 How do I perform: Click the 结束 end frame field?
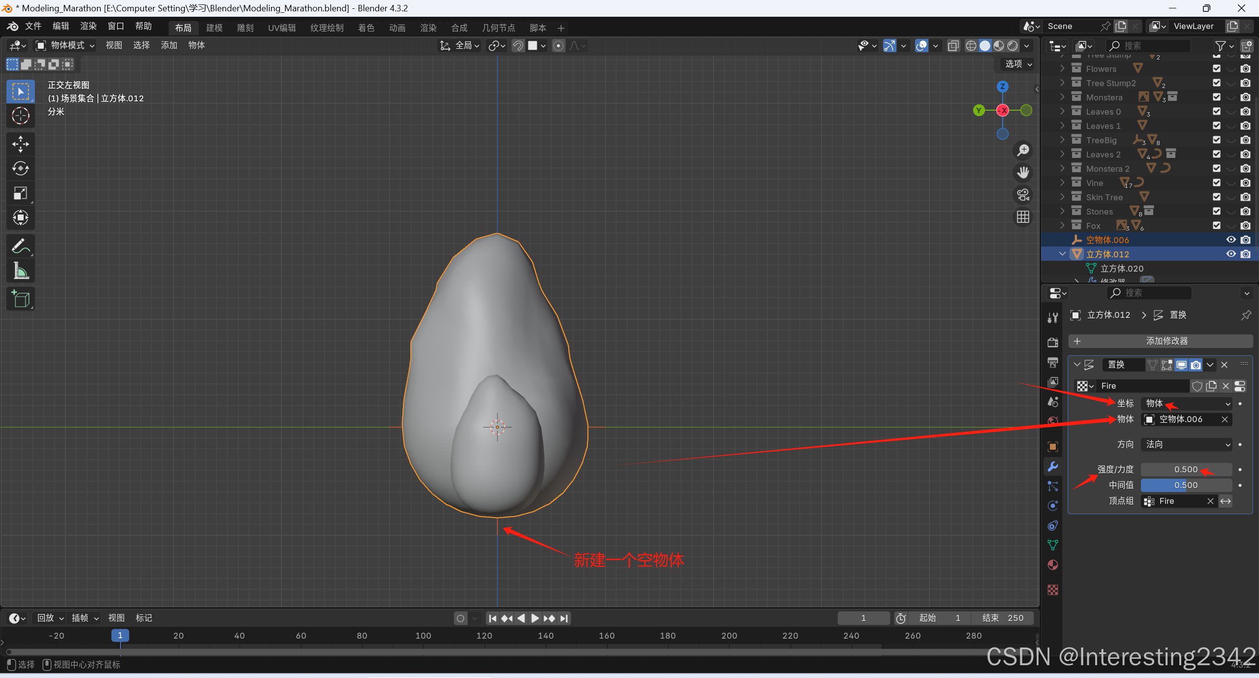[1002, 618]
